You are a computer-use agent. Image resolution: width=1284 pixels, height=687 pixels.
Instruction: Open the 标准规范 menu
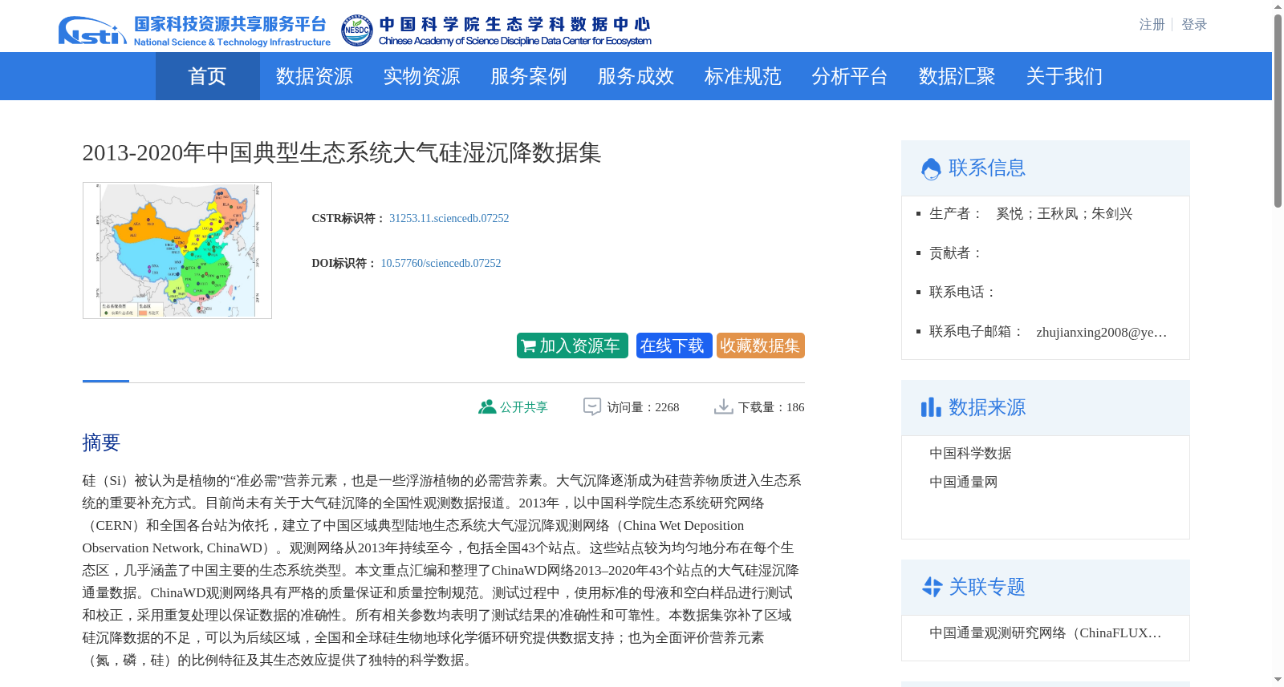coord(743,76)
